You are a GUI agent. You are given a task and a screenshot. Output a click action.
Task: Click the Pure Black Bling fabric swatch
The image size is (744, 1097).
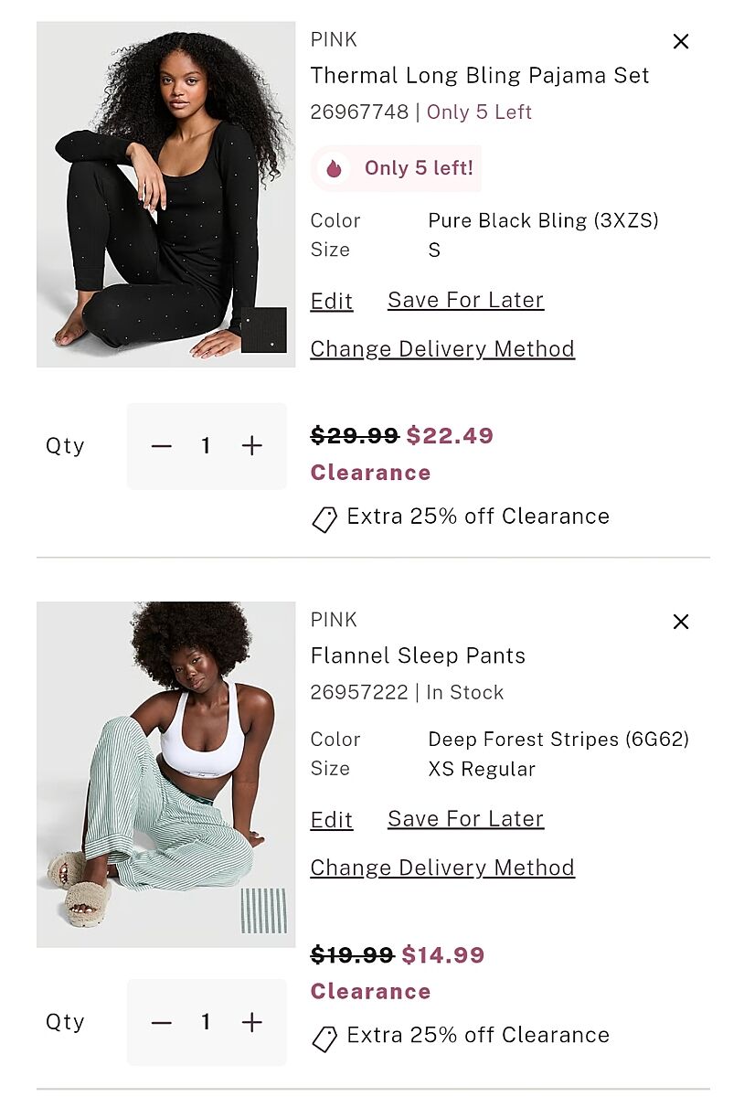pyautogui.click(x=264, y=330)
